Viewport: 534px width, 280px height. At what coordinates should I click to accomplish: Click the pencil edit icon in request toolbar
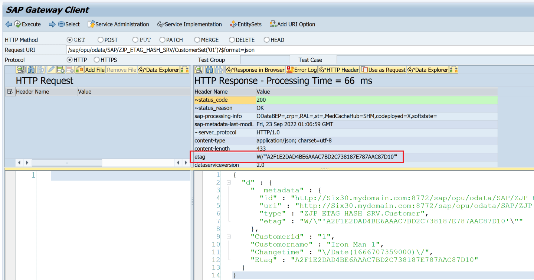[51, 70]
